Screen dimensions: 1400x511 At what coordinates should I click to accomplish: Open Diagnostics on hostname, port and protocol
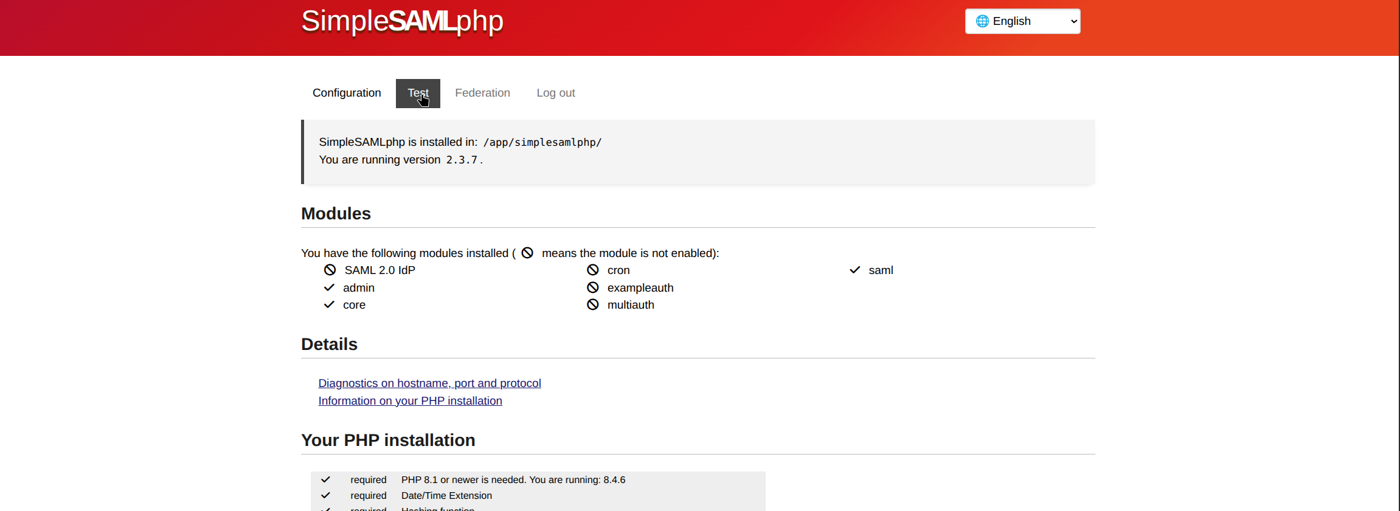tap(429, 383)
